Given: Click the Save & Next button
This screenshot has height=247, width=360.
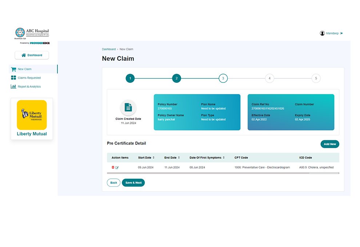Looking at the screenshot, I should [x=133, y=183].
